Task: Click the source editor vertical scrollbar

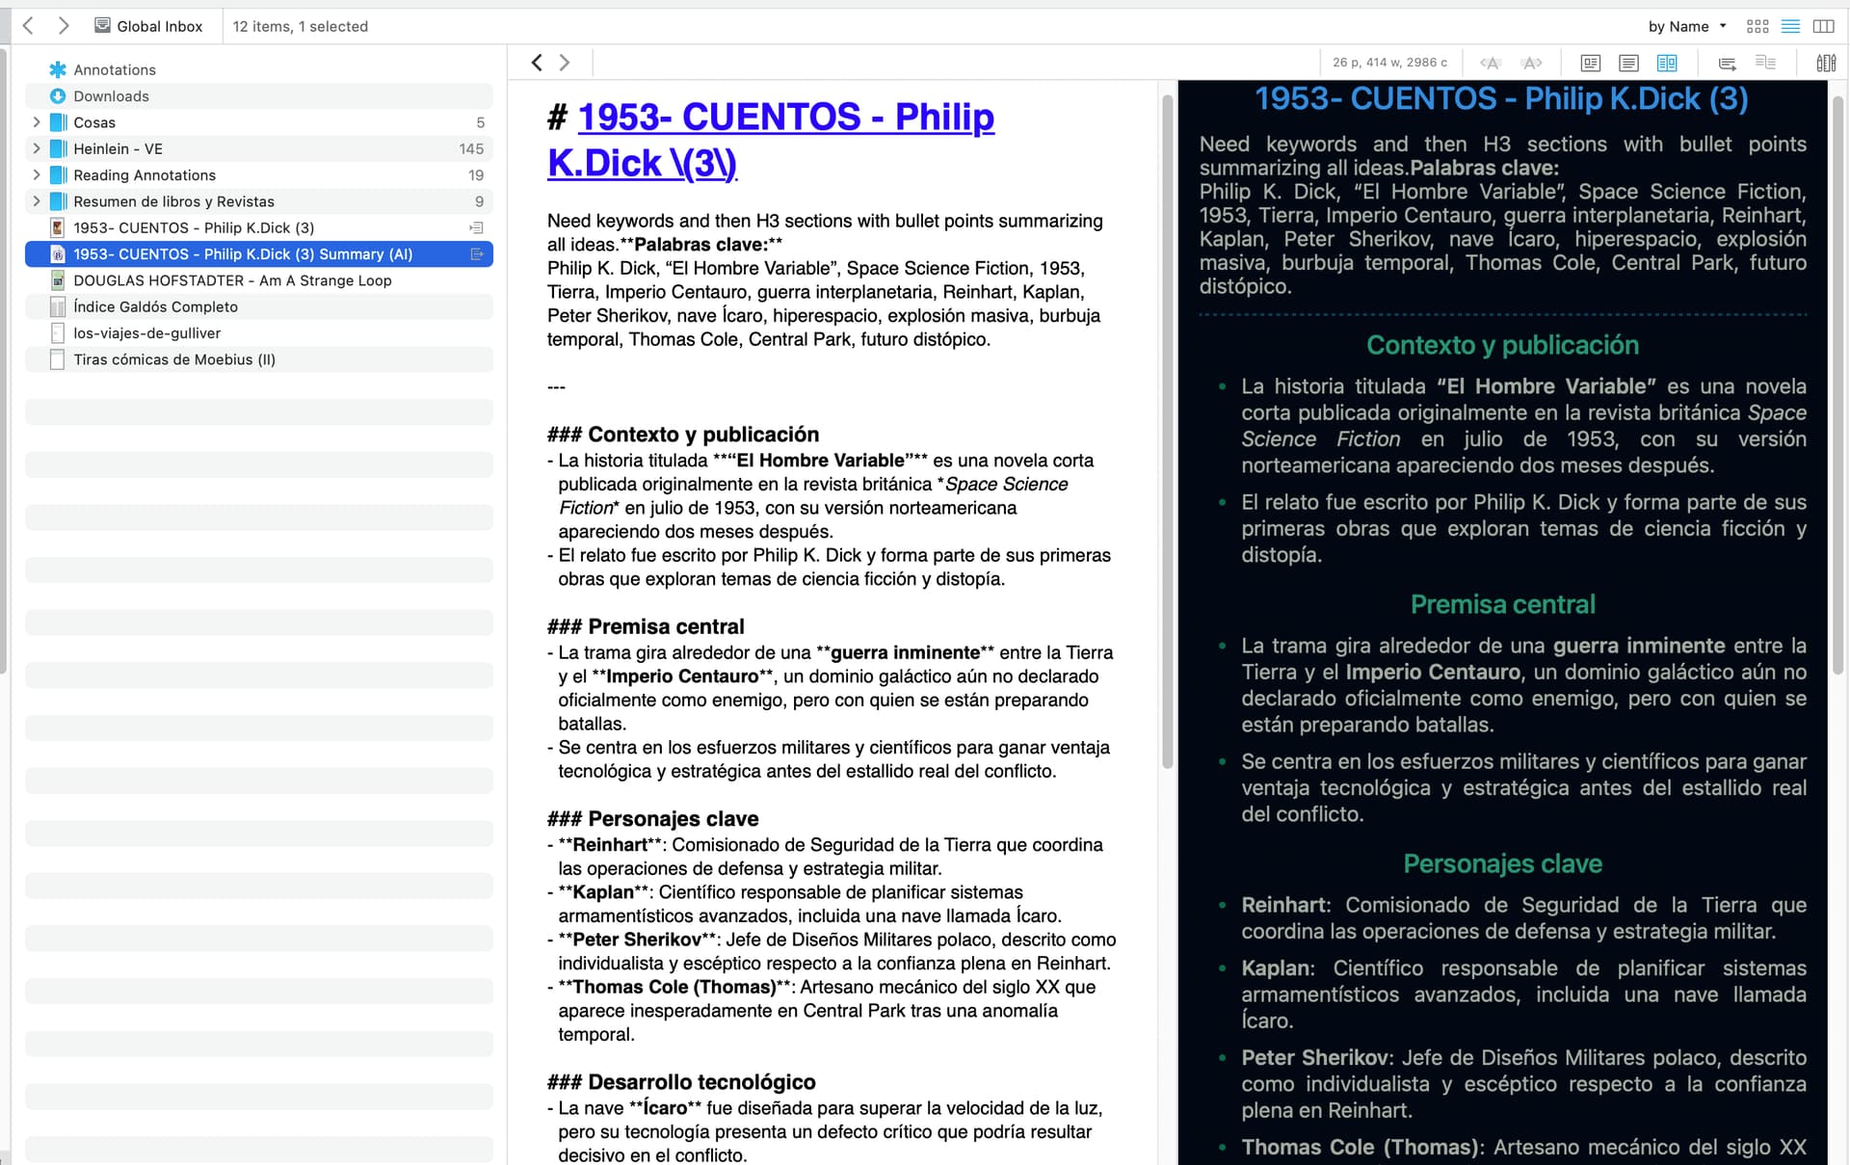Action: point(1167,434)
